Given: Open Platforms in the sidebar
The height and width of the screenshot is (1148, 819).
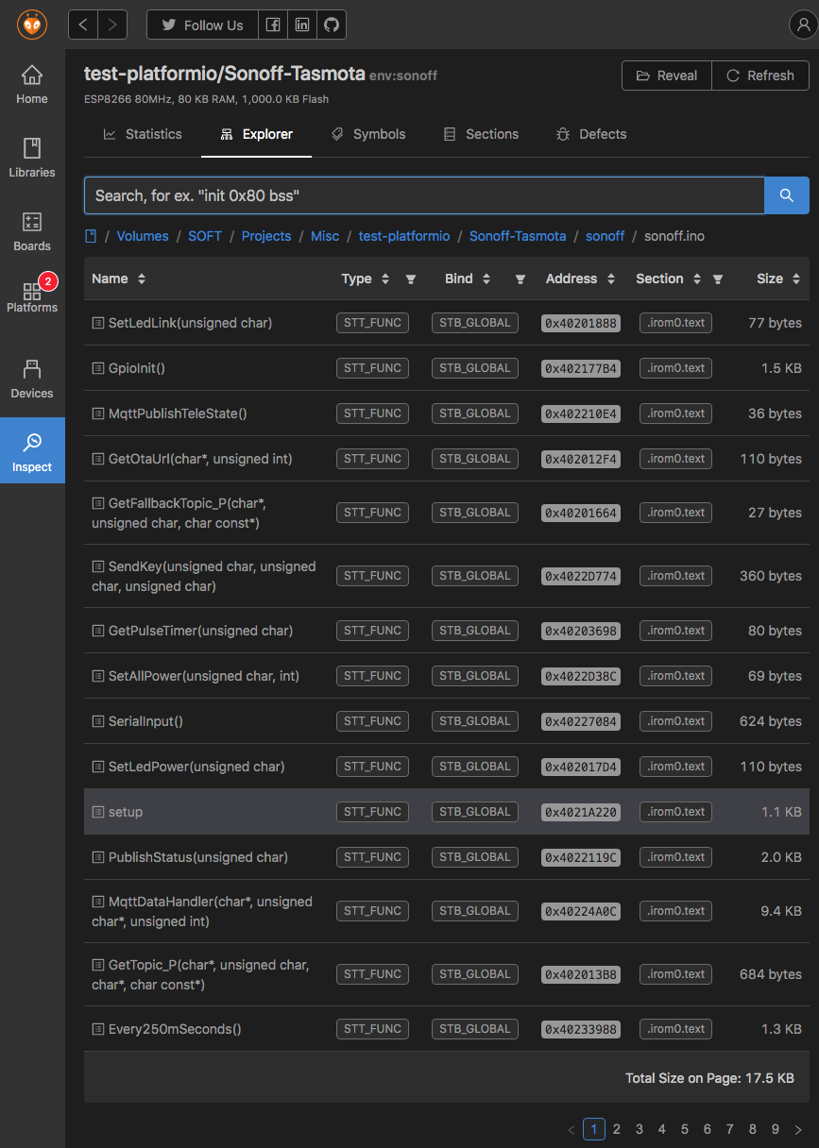Looking at the screenshot, I should 32,296.
